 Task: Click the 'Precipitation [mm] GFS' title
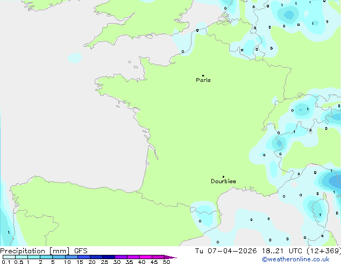pos(44,251)
